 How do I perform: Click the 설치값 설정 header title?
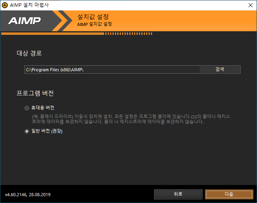click(x=93, y=17)
